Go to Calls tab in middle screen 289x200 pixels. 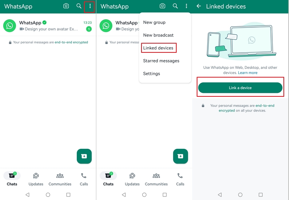pos(180,179)
